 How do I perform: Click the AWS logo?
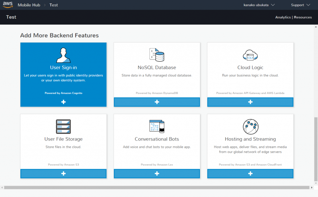(8, 4)
